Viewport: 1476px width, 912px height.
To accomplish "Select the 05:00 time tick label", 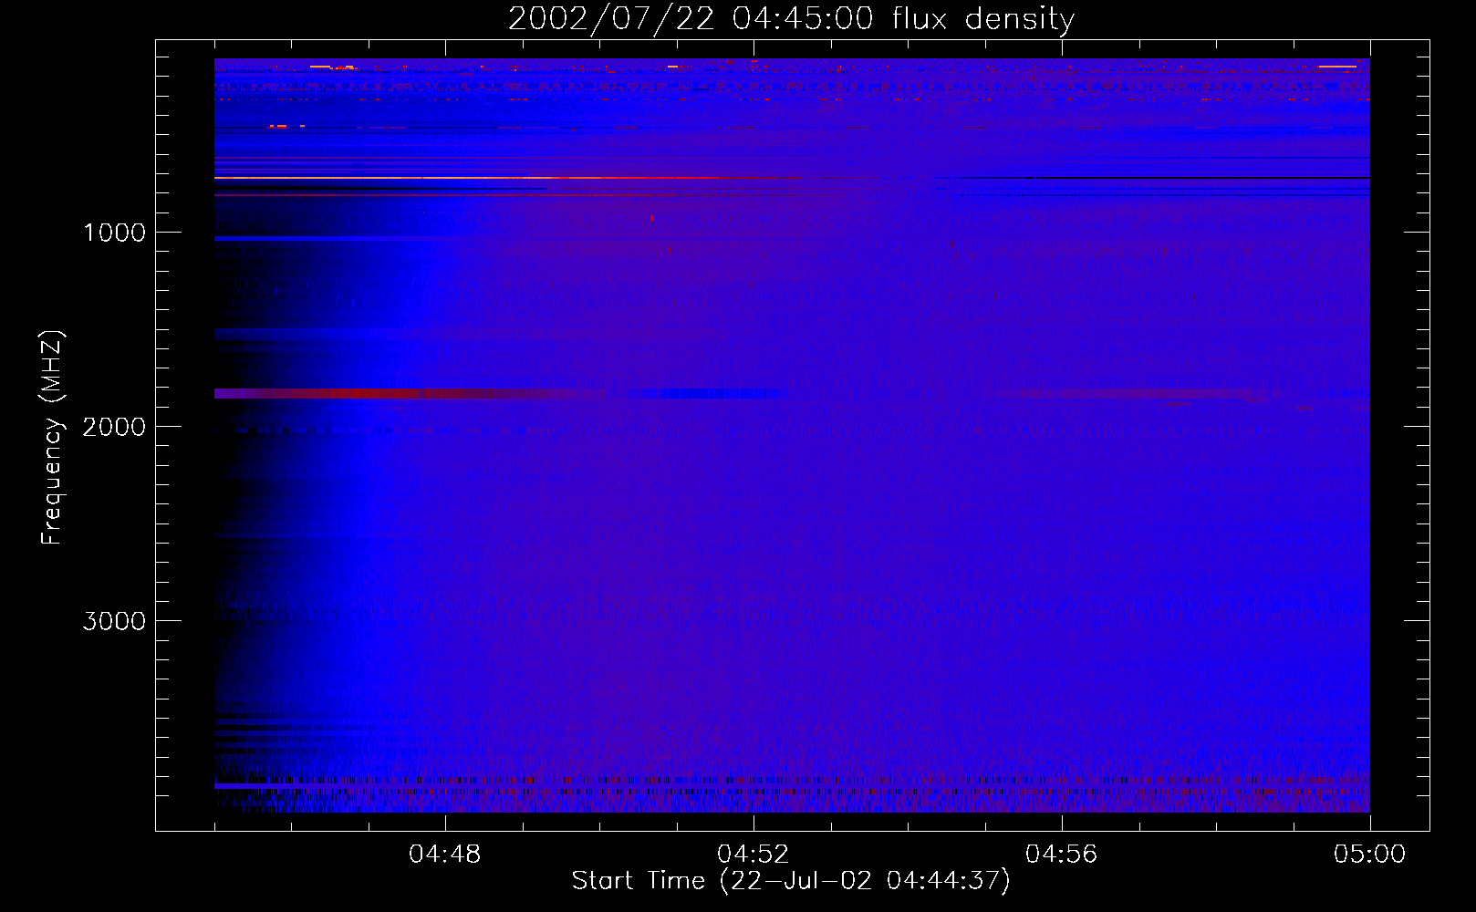I will click(1370, 855).
